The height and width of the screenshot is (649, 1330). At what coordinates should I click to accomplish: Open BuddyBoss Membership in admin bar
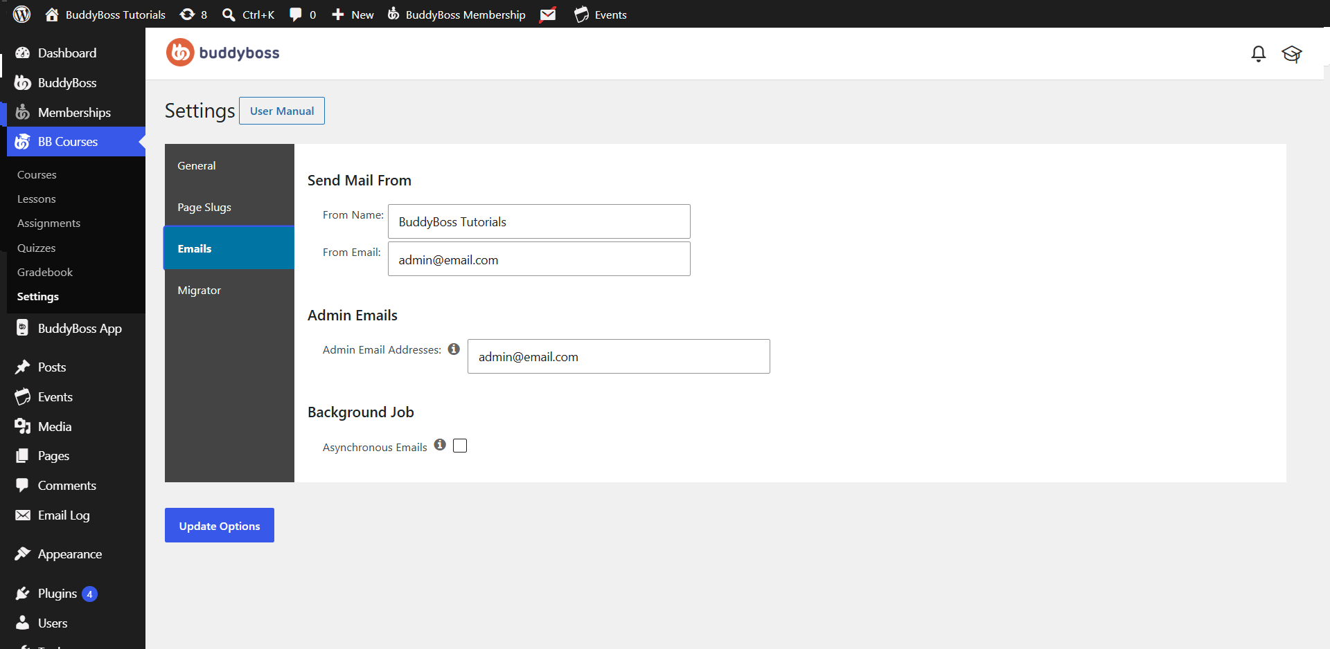point(456,15)
